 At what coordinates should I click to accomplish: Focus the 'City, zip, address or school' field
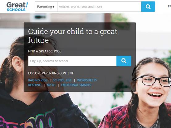72,61
